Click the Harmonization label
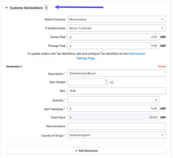This screenshot has width=173, height=158. click(56, 126)
